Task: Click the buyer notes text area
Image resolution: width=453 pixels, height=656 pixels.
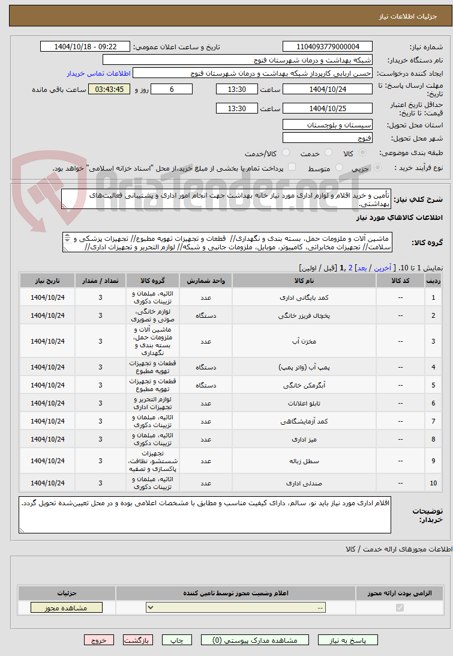Action: 205,515
